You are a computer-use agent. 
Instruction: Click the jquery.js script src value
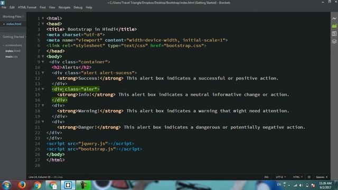point(93,144)
